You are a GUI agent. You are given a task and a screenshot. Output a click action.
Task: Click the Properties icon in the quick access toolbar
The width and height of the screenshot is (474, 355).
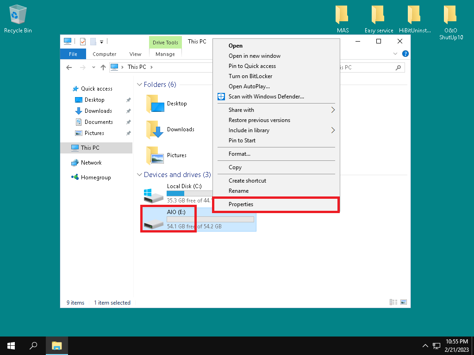coord(83,42)
